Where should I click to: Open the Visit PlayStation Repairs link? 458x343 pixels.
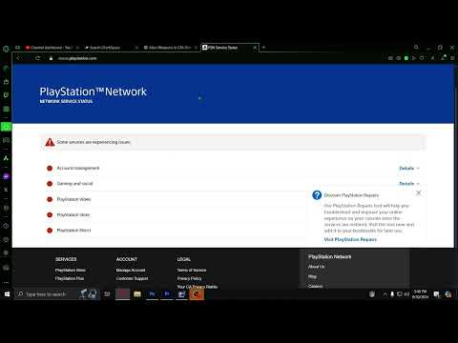point(350,239)
